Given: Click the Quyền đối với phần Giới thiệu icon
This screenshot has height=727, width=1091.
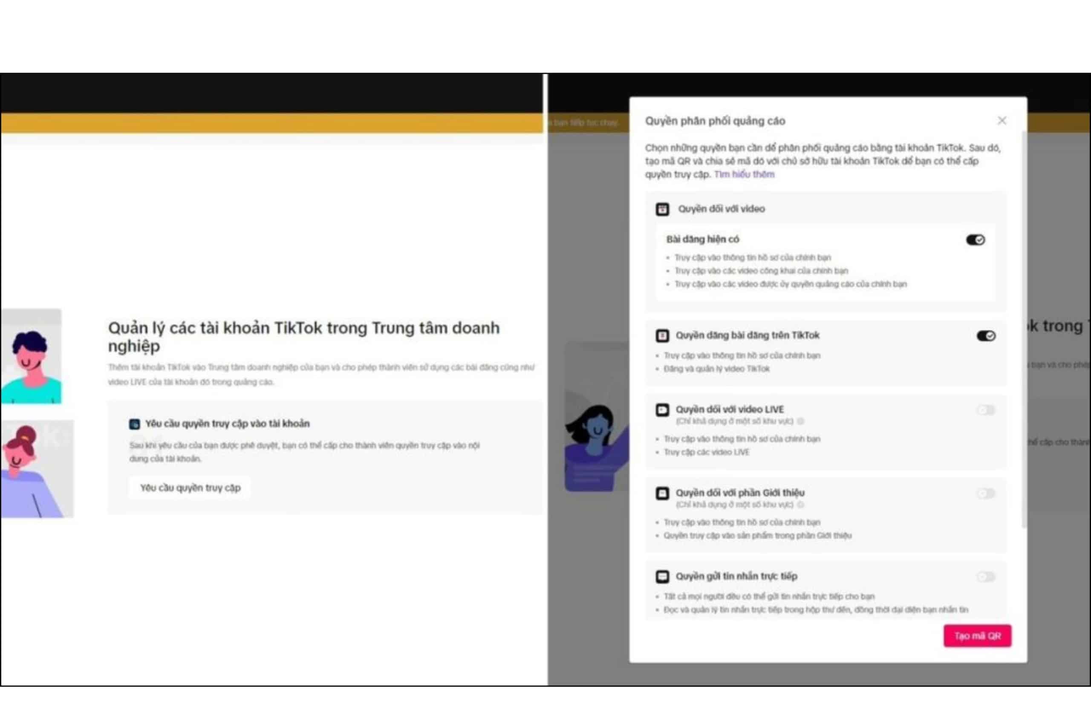Looking at the screenshot, I should click(x=662, y=493).
